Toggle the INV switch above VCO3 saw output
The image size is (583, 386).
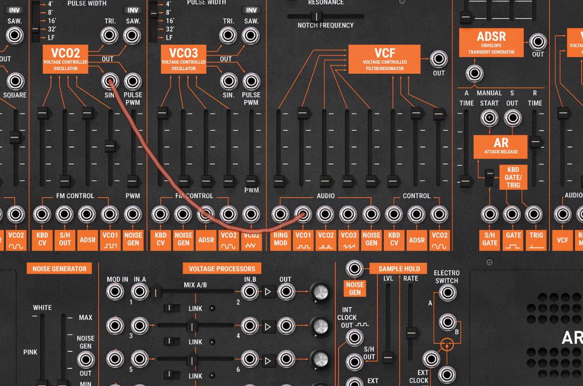click(x=250, y=9)
